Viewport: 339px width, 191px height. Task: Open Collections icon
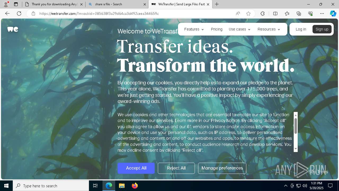[299, 14]
